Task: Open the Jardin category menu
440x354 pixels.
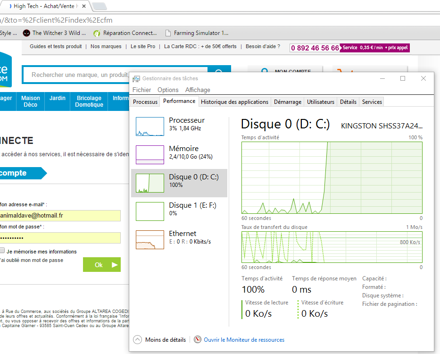Action: pos(57,101)
